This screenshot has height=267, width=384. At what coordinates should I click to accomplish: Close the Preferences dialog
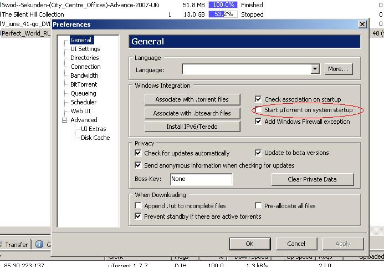click(x=362, y=24)
